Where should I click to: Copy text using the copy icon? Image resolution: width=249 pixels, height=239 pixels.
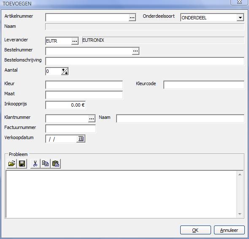[x=45, y=164]
